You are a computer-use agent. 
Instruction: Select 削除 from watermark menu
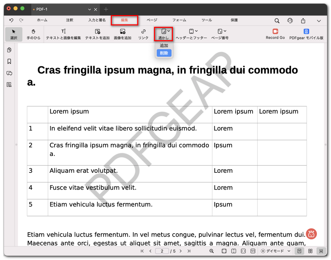(x=164, y=53)
